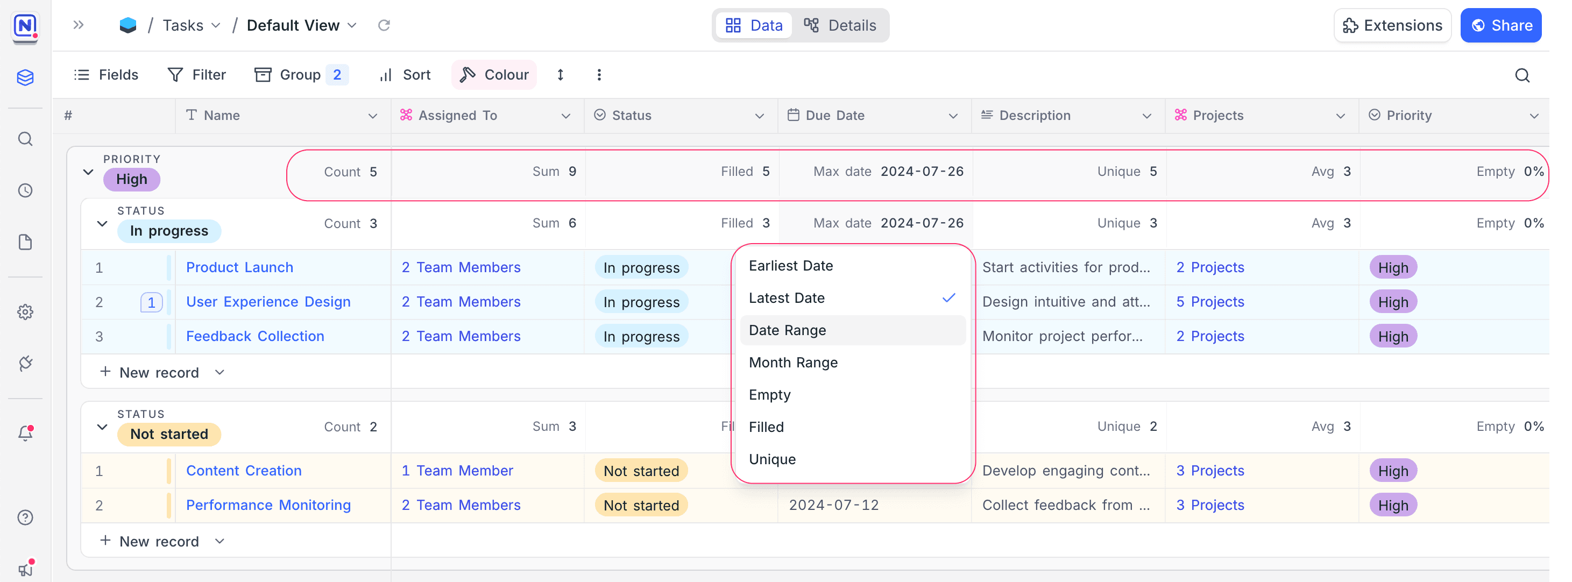Open the Product Launch record link
This screenshot has width=1572, height=582.
tap(239, 267)
